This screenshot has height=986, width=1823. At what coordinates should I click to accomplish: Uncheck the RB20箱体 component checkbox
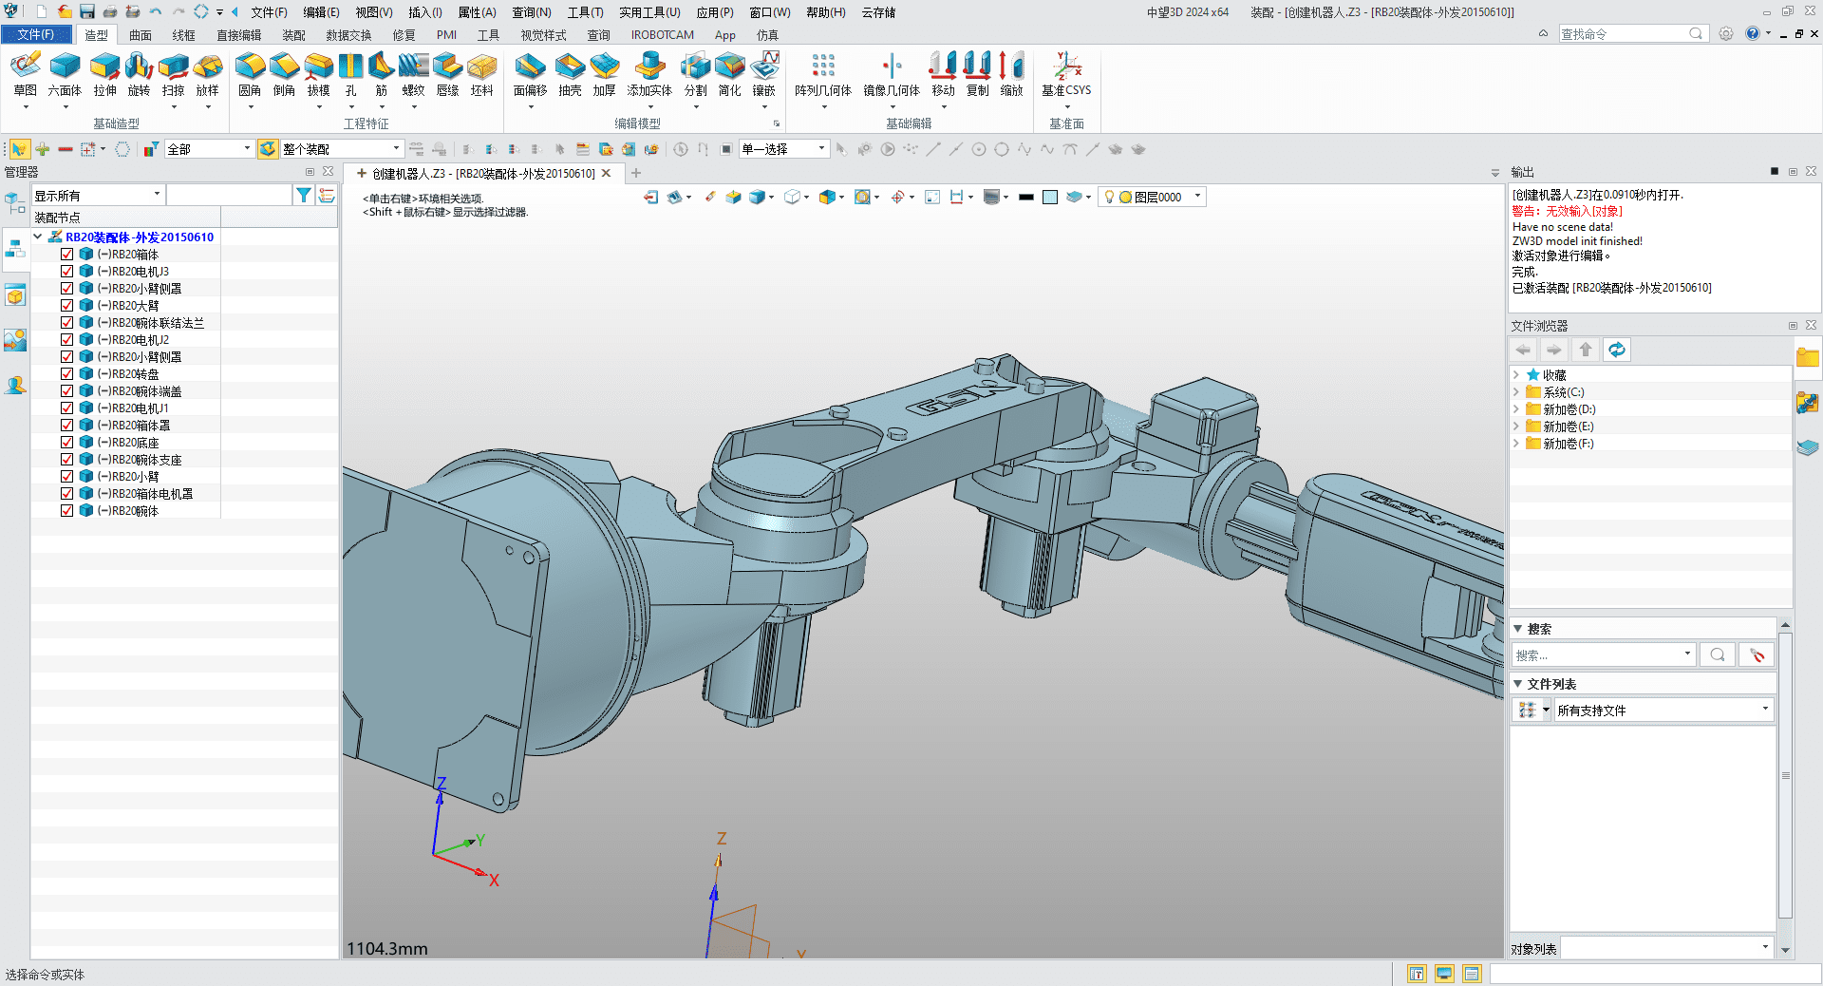point(66,254)
